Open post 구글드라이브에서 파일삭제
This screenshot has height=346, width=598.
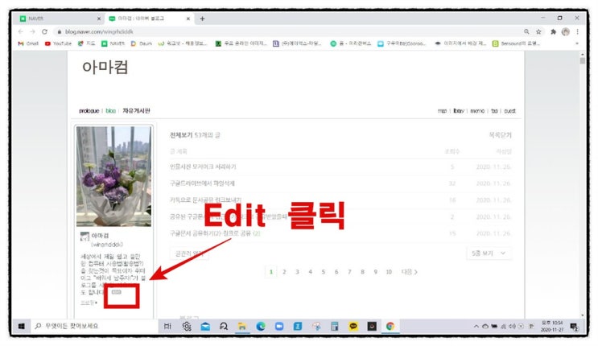(202, 183)
